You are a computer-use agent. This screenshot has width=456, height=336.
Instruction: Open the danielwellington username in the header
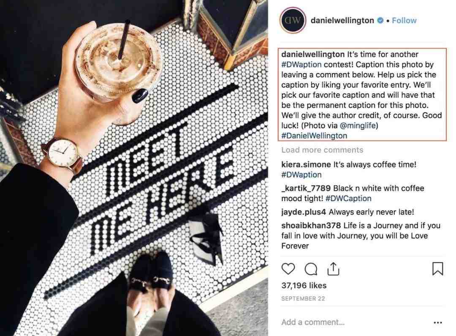click(x=342, y=20)
